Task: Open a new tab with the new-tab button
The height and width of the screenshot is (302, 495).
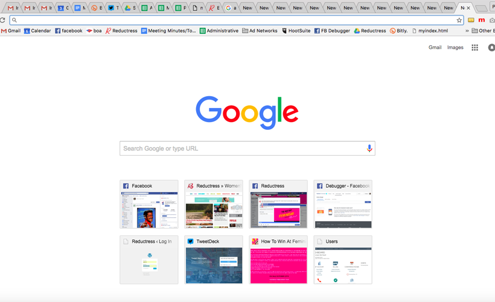Action: point(481,8)
